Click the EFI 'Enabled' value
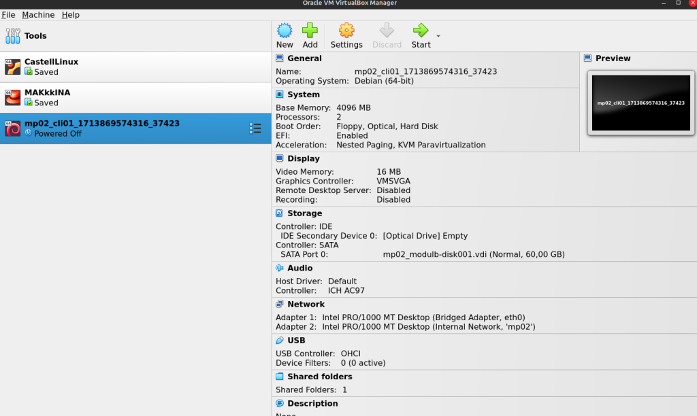Viewport: 697px width, 416px height. [x=352, y=136]
